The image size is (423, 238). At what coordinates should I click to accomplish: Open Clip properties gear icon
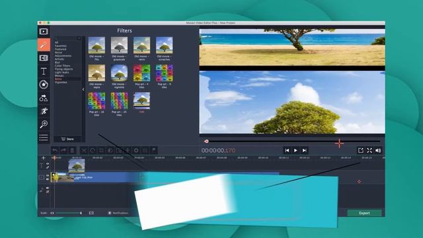pyautogui.click(x=136, y=150)
